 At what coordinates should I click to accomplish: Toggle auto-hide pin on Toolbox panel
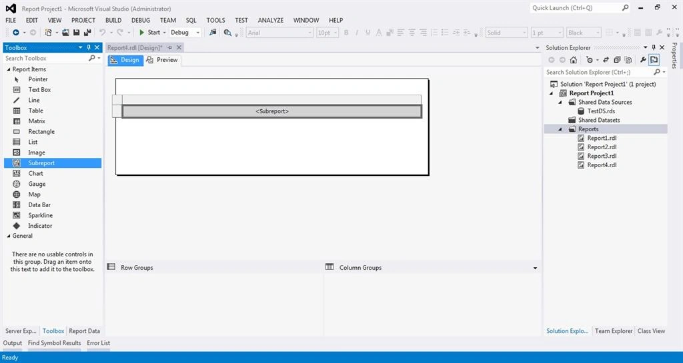89,47
